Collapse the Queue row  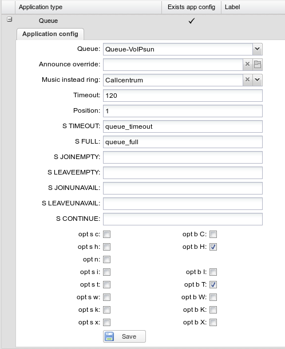(9, 19)
